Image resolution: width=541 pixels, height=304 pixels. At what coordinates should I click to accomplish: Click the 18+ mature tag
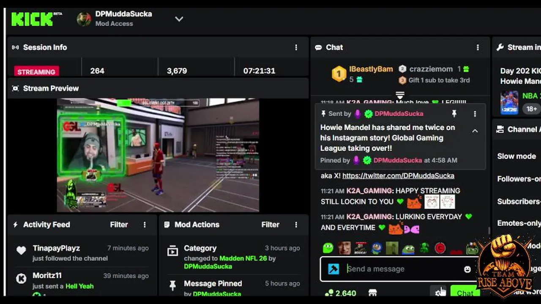[531, 109]
